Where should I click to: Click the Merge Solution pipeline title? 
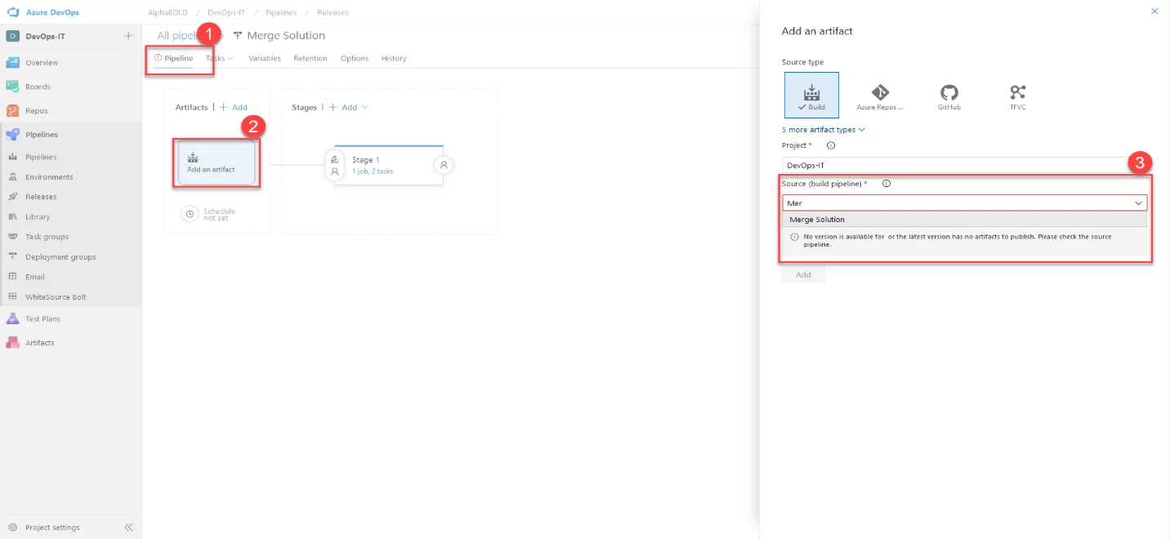(286, 36)
